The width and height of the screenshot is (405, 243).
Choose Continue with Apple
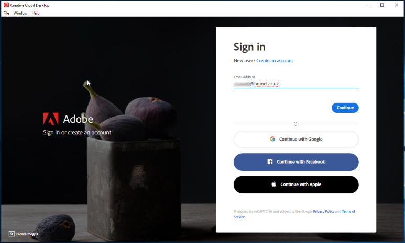click(296, 184)
